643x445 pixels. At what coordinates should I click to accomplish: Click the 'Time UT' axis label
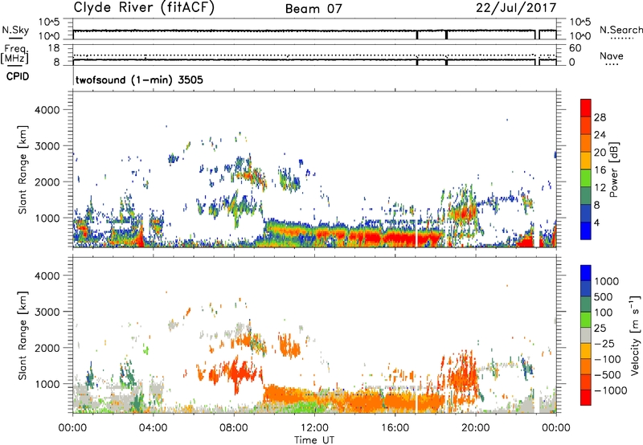(x=314, y=440)
